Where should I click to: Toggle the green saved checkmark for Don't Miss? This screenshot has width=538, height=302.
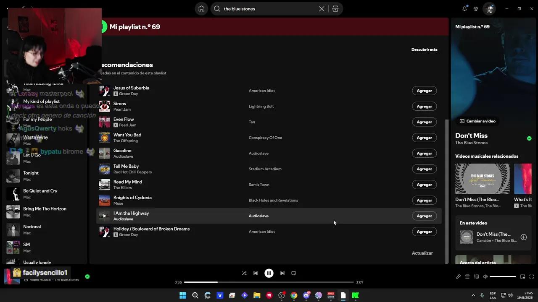[529, 138]
